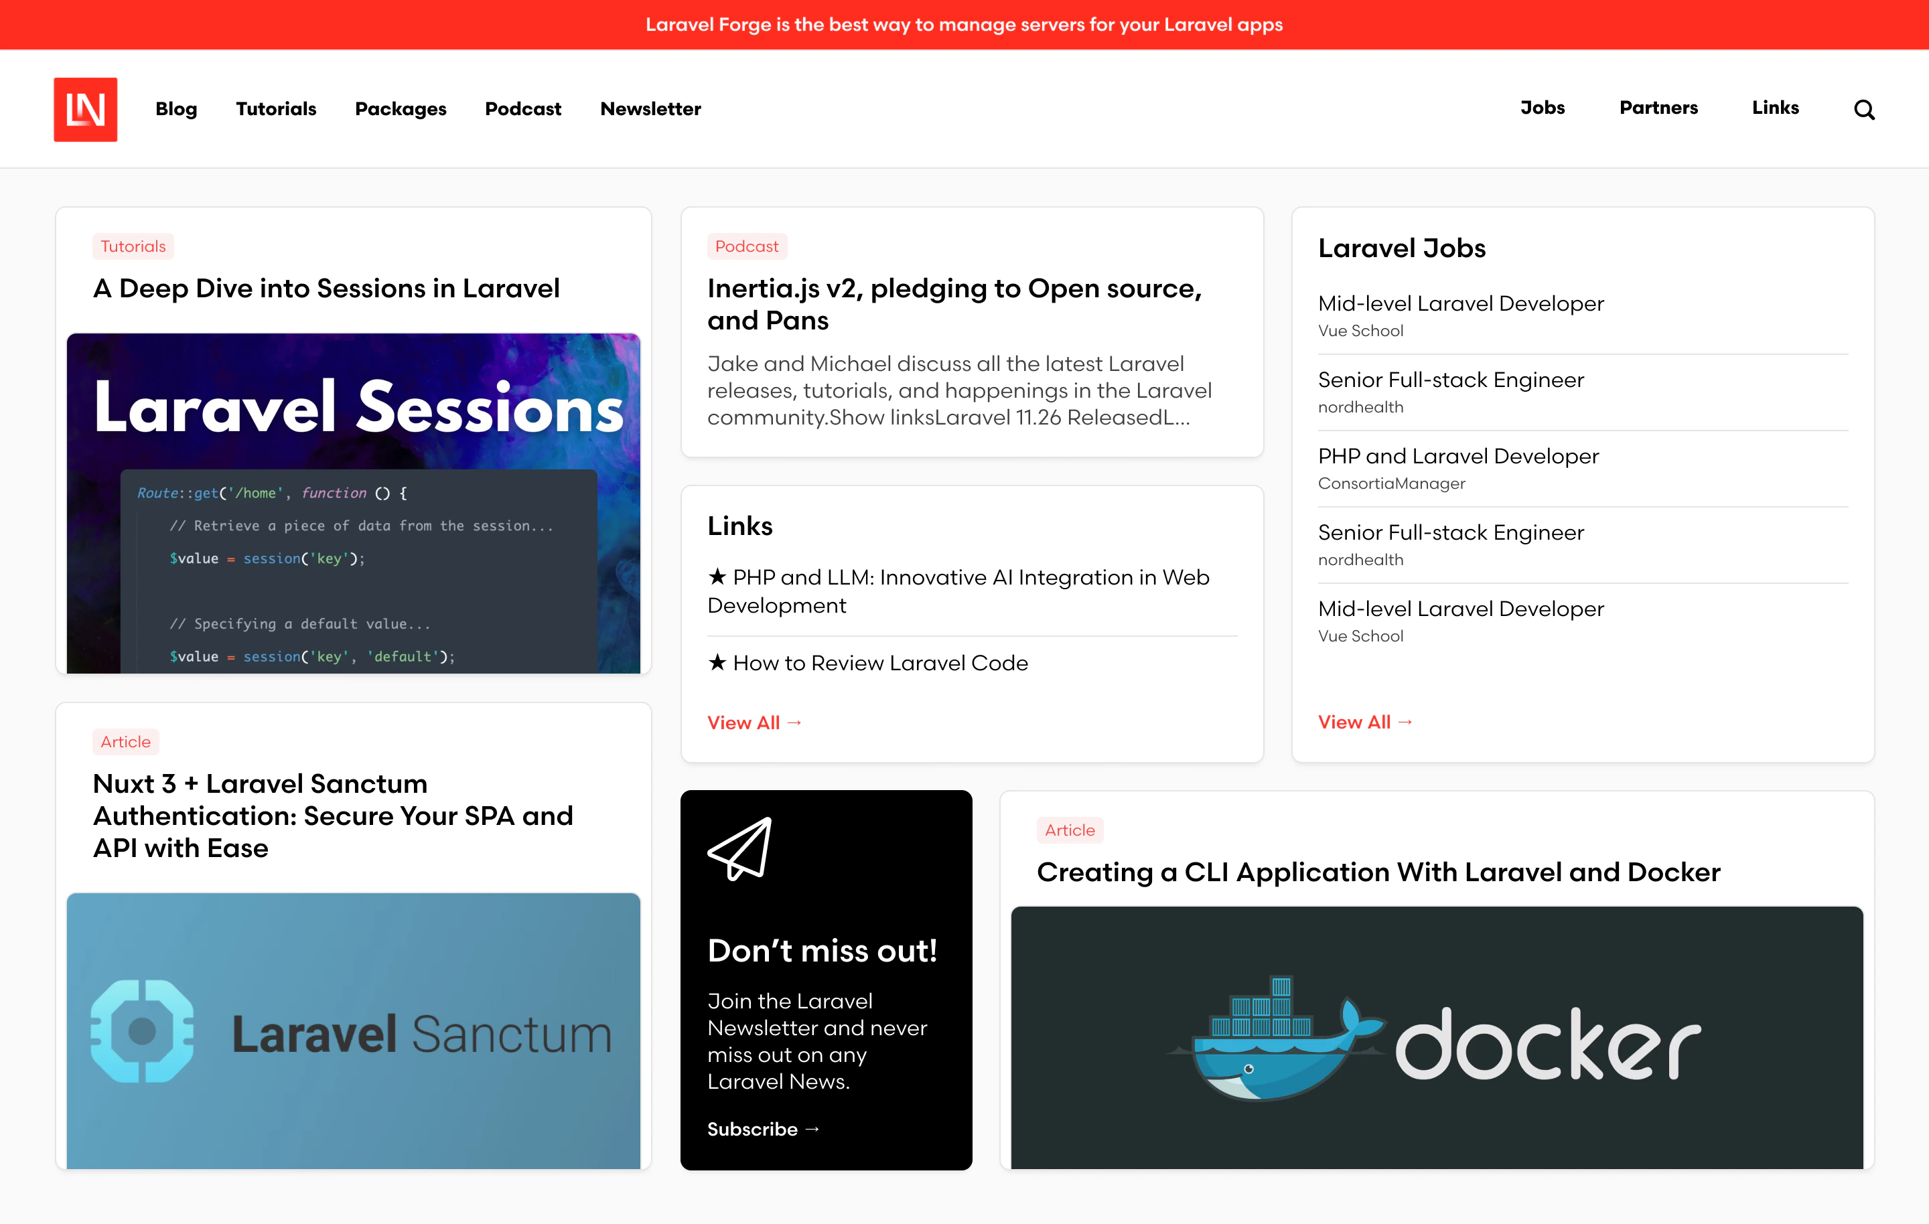Click View All under Links section
This screenshot has height=1224, width=1929.
click(755, 722)
